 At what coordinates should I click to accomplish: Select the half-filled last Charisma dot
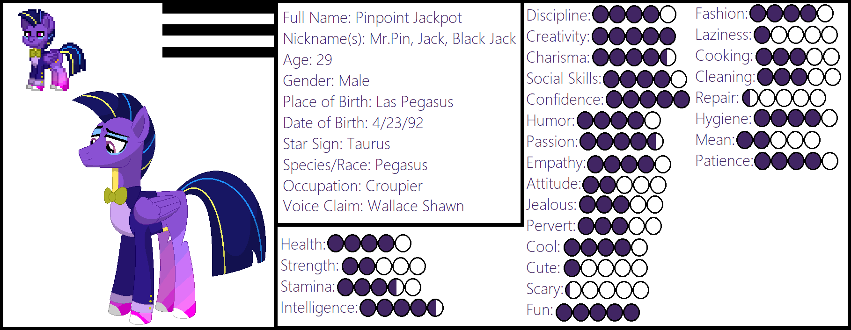tap(668, 57)
